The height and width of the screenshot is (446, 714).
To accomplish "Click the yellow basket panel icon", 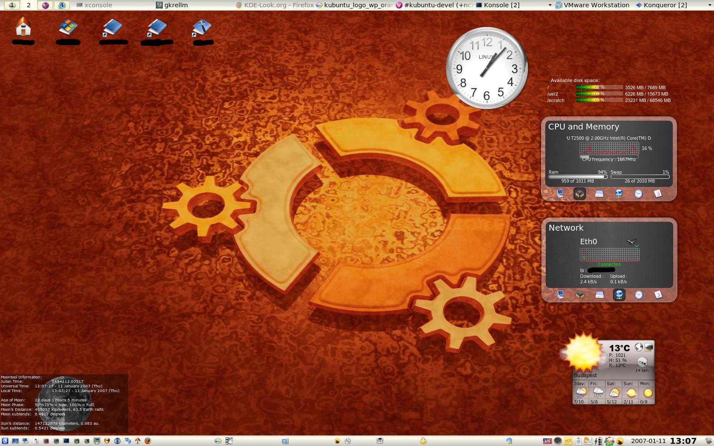I will tap(423, 441).
